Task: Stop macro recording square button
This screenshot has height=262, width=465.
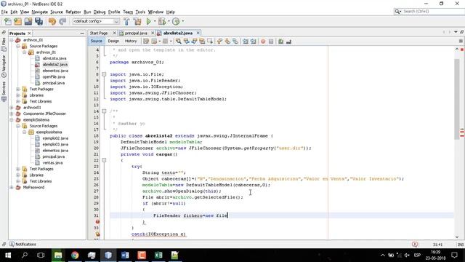Action: point(271,41)
